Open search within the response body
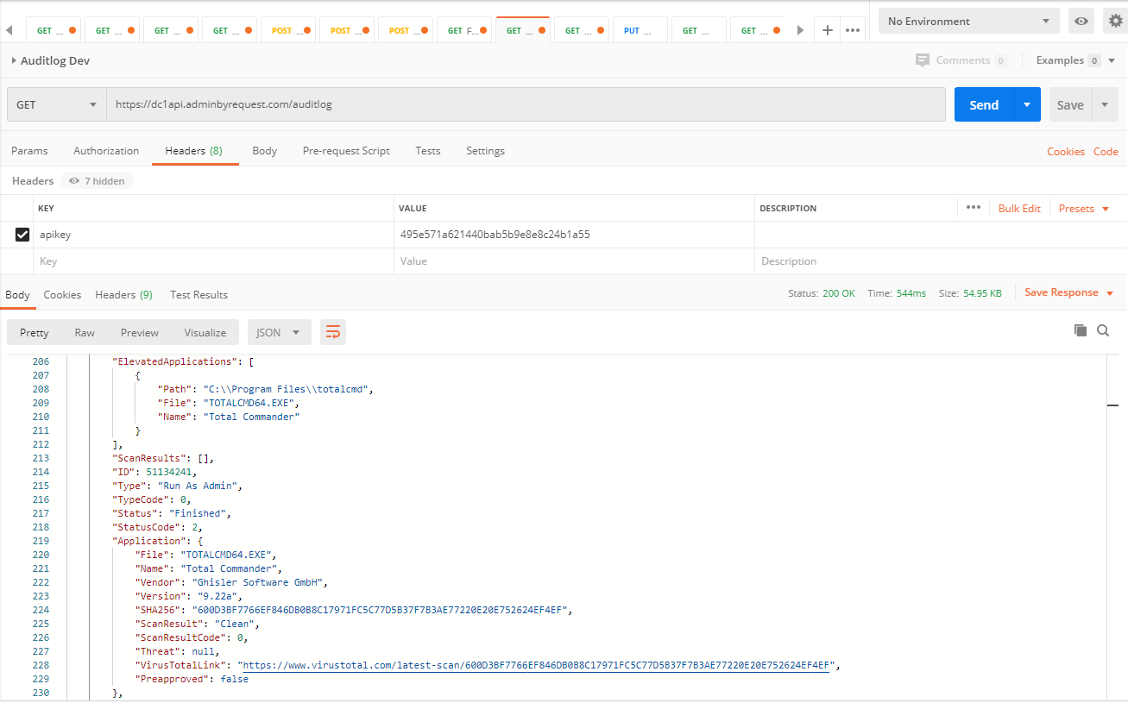 click(x=1103, y=330)
